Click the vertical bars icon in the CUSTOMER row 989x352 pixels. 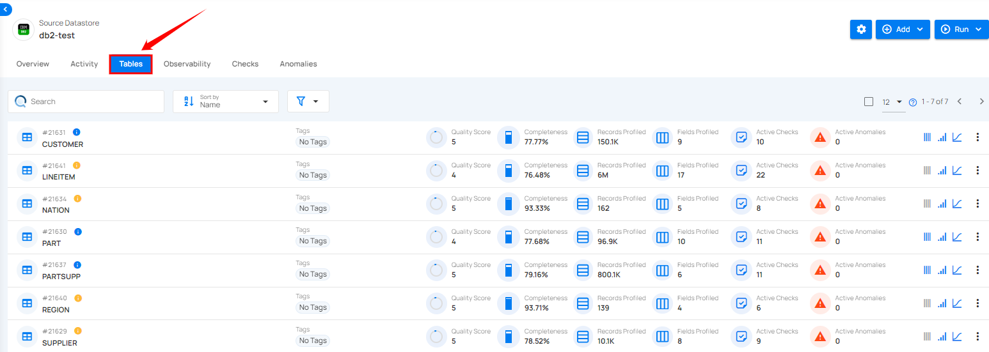(927, 137)
